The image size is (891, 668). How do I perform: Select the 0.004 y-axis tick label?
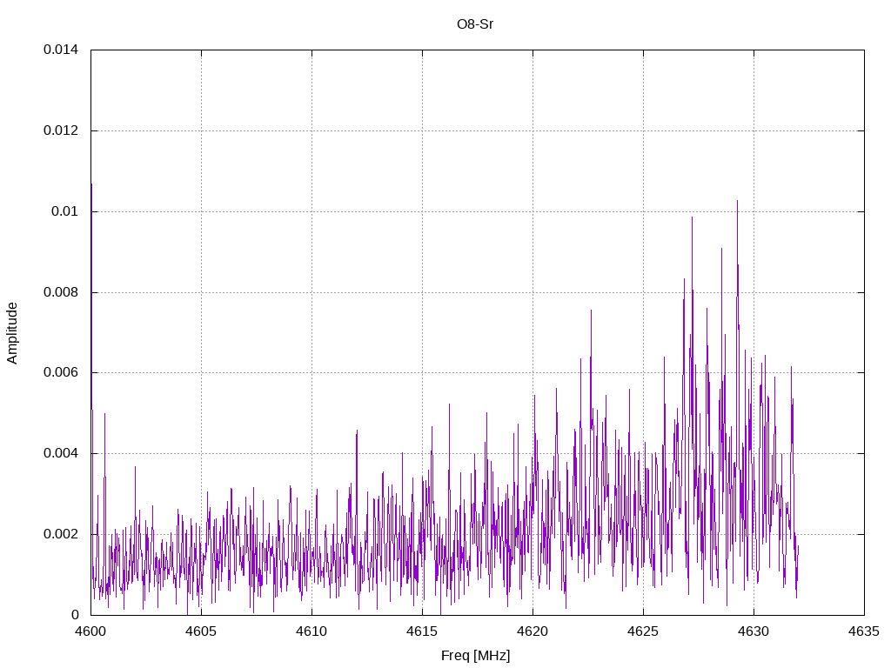pyautogui.click(x=61, y=453)
